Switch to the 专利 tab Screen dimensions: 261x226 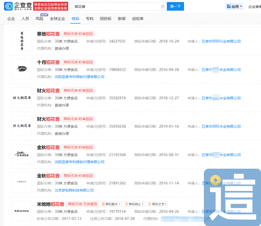point(90,19)
